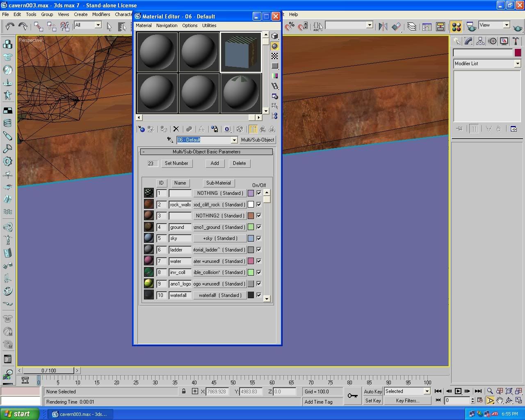Toggle the On/Off checkbox for ladder
The image size is (525, 420).
click(259, 249)
